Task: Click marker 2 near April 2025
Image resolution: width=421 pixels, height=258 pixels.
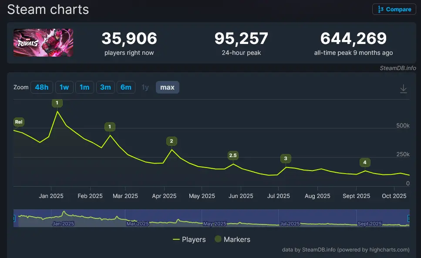Action: (172, 141)
